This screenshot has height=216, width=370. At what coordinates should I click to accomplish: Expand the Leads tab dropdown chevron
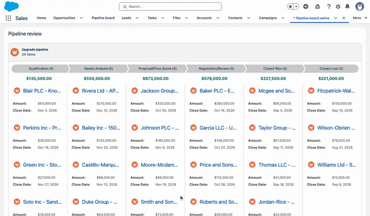(x=137, y=18)
